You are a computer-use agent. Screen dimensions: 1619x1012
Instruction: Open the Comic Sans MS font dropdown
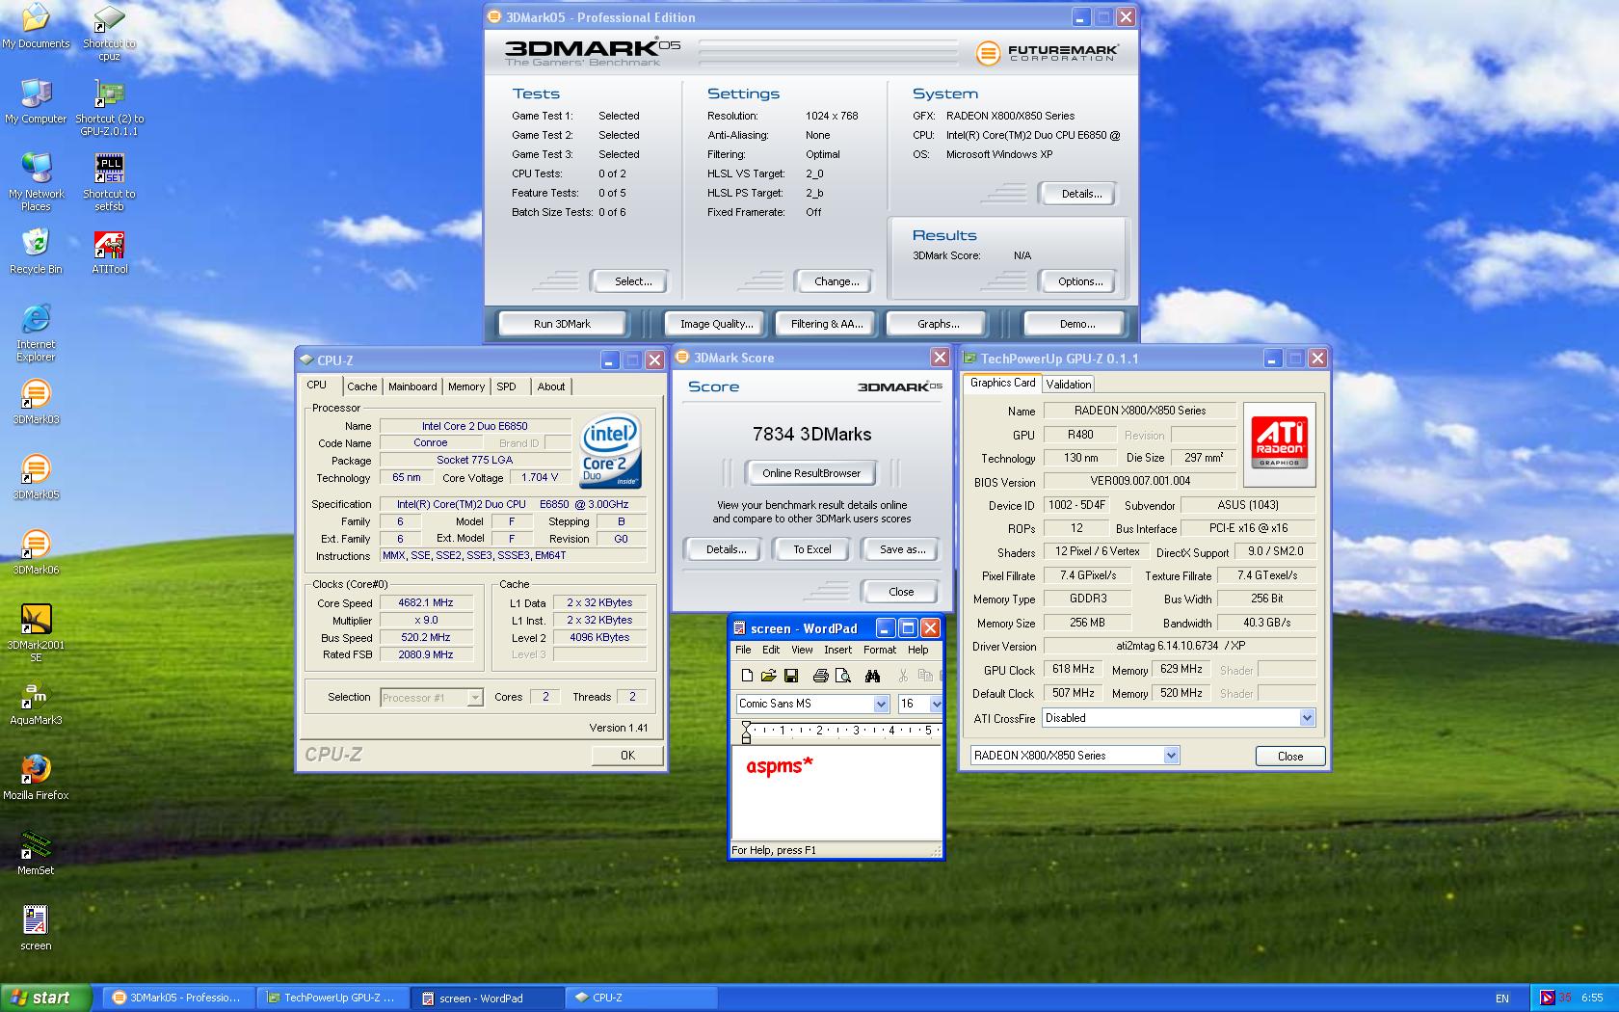point(881,704)
